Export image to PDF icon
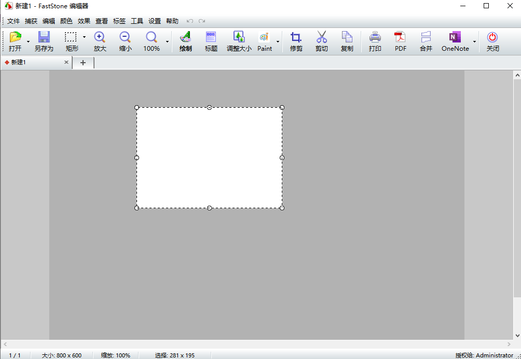Screen dimensions: 521x359 (x=401, y=37)
